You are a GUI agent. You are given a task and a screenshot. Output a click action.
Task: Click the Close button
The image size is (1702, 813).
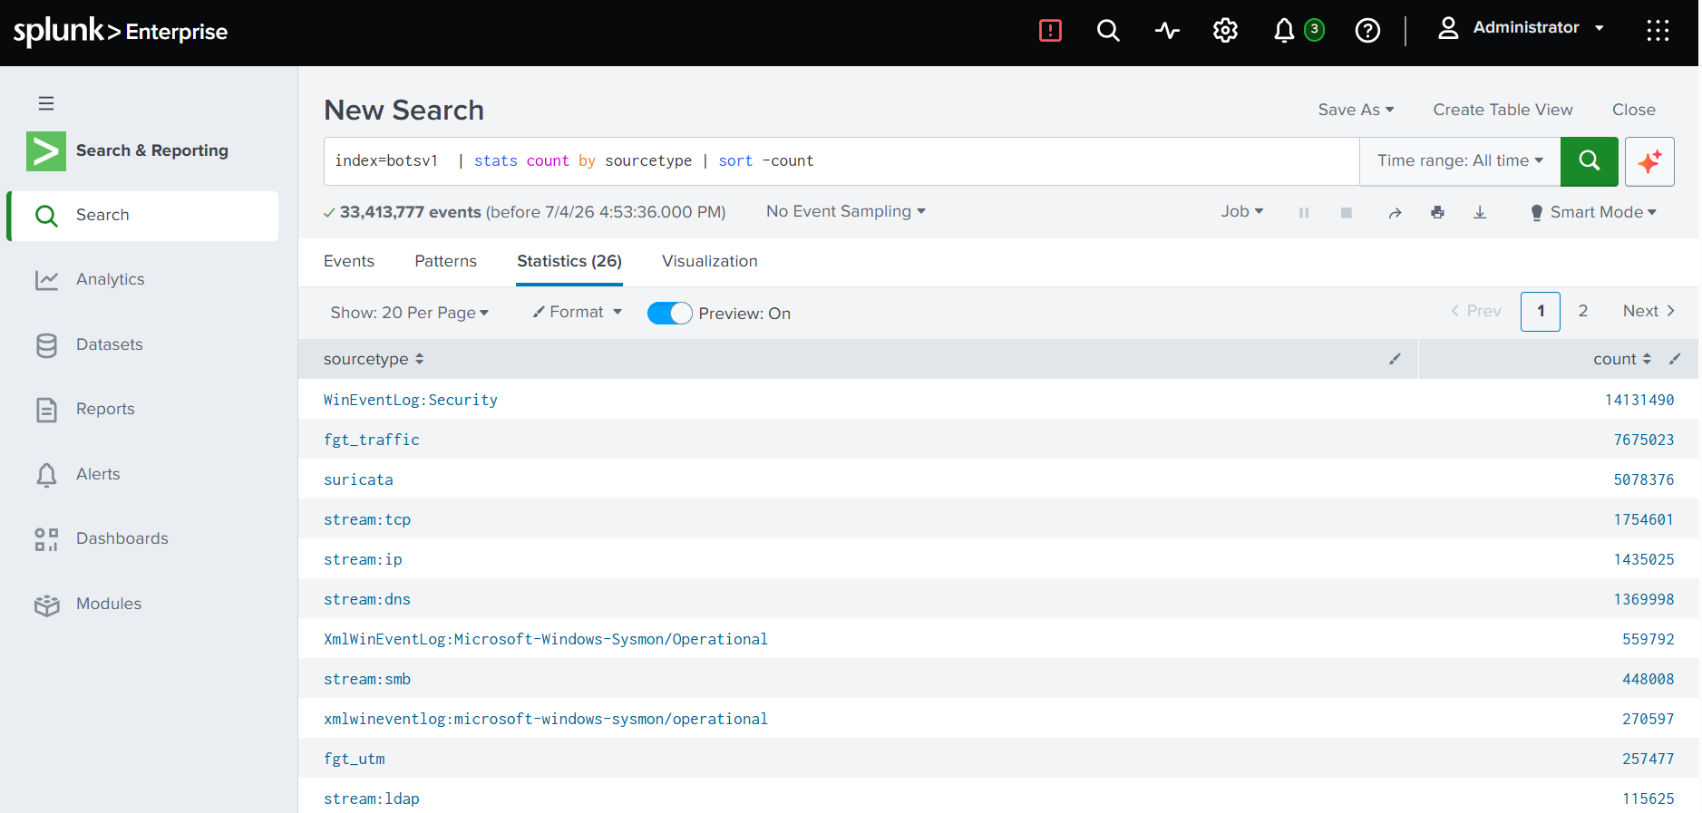pyautogui.click(x=1634, y=110)
